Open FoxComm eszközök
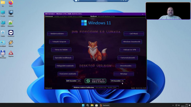This screenshot has width=191, height=107. click(x=68, y=74)
